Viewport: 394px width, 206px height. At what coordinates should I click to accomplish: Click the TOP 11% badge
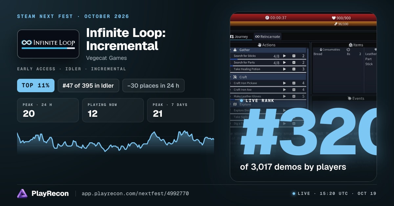pos(35,86)
